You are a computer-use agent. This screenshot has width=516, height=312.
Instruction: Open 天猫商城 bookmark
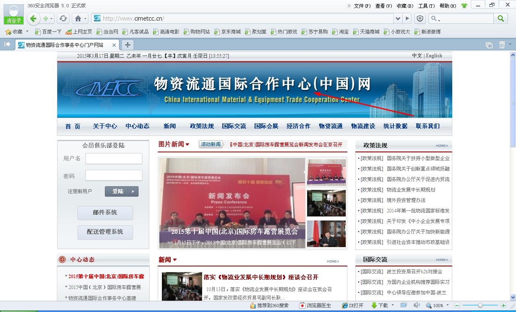[x=366, y=31]
